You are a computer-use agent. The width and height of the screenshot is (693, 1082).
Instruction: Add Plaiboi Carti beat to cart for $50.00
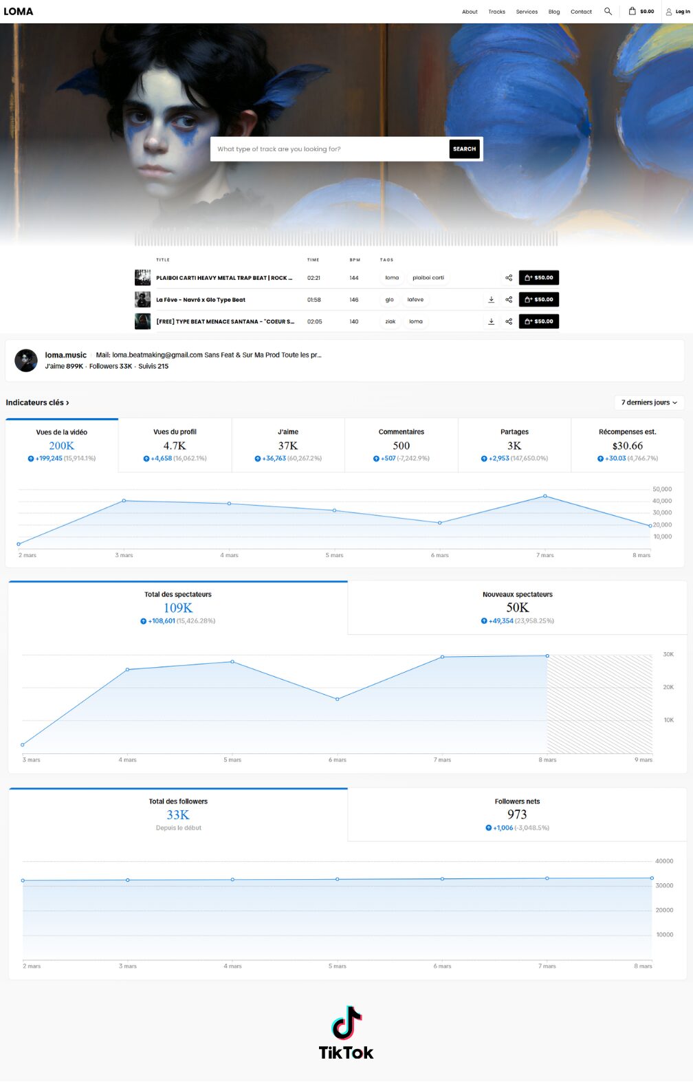coord(538,278)
